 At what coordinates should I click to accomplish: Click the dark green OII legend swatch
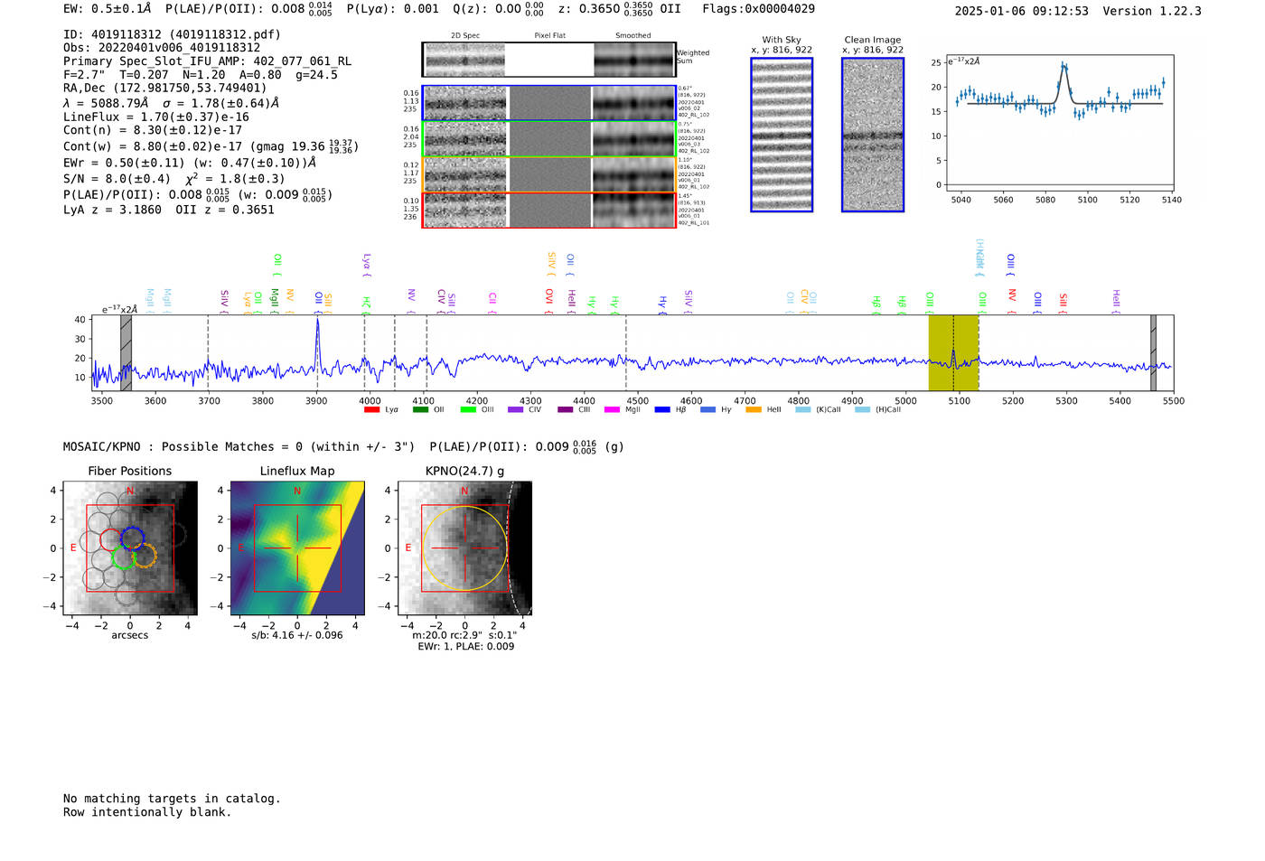point(420,410)
